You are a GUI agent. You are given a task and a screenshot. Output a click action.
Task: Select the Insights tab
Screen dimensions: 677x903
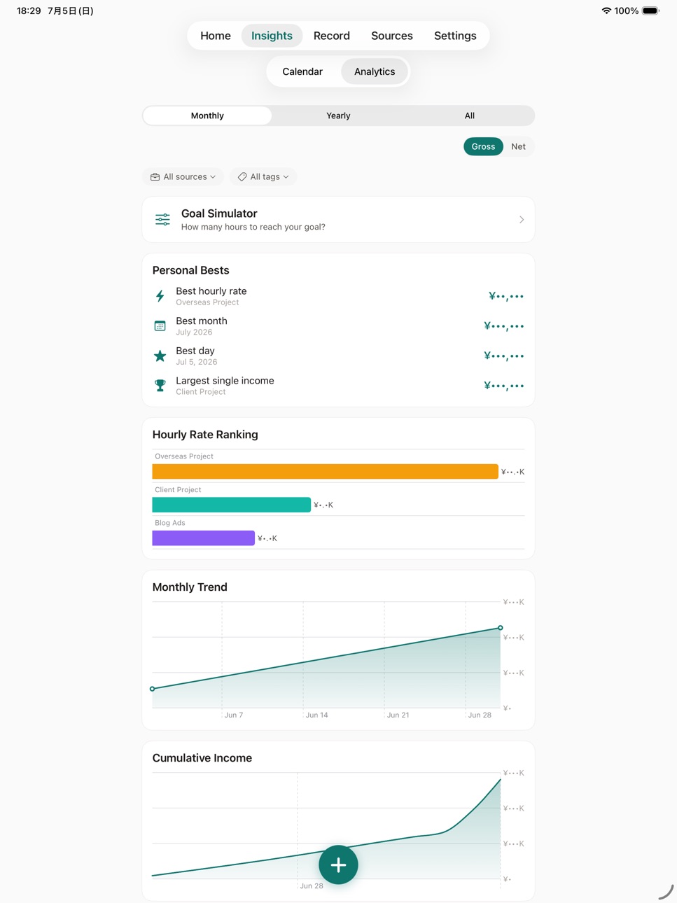click(272, 36)
